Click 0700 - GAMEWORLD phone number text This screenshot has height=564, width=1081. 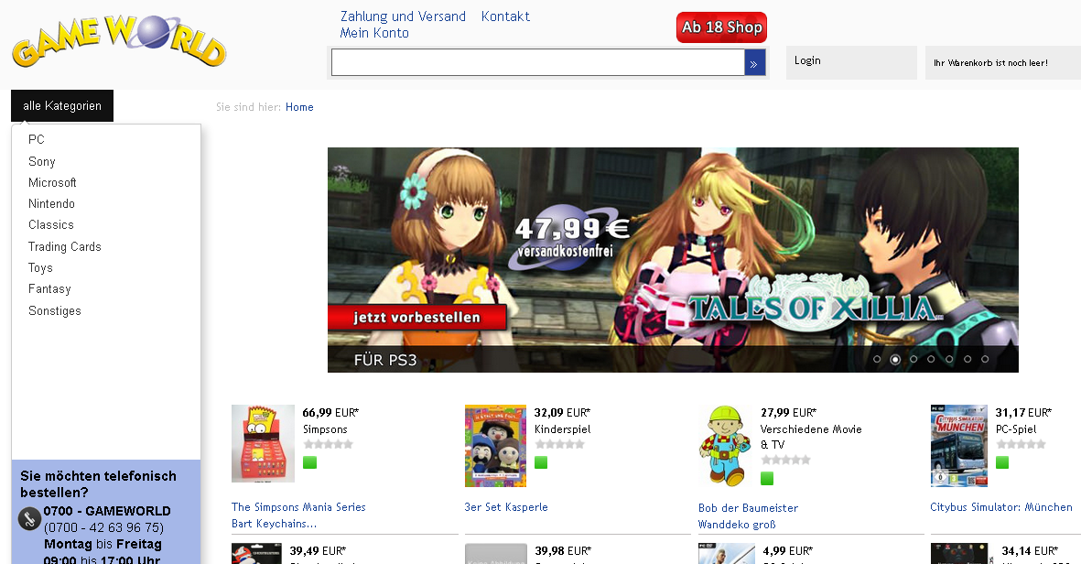pos(107,511)
